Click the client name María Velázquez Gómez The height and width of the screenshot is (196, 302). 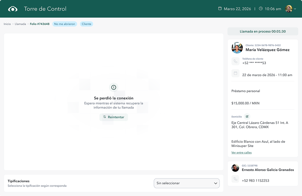268,50
